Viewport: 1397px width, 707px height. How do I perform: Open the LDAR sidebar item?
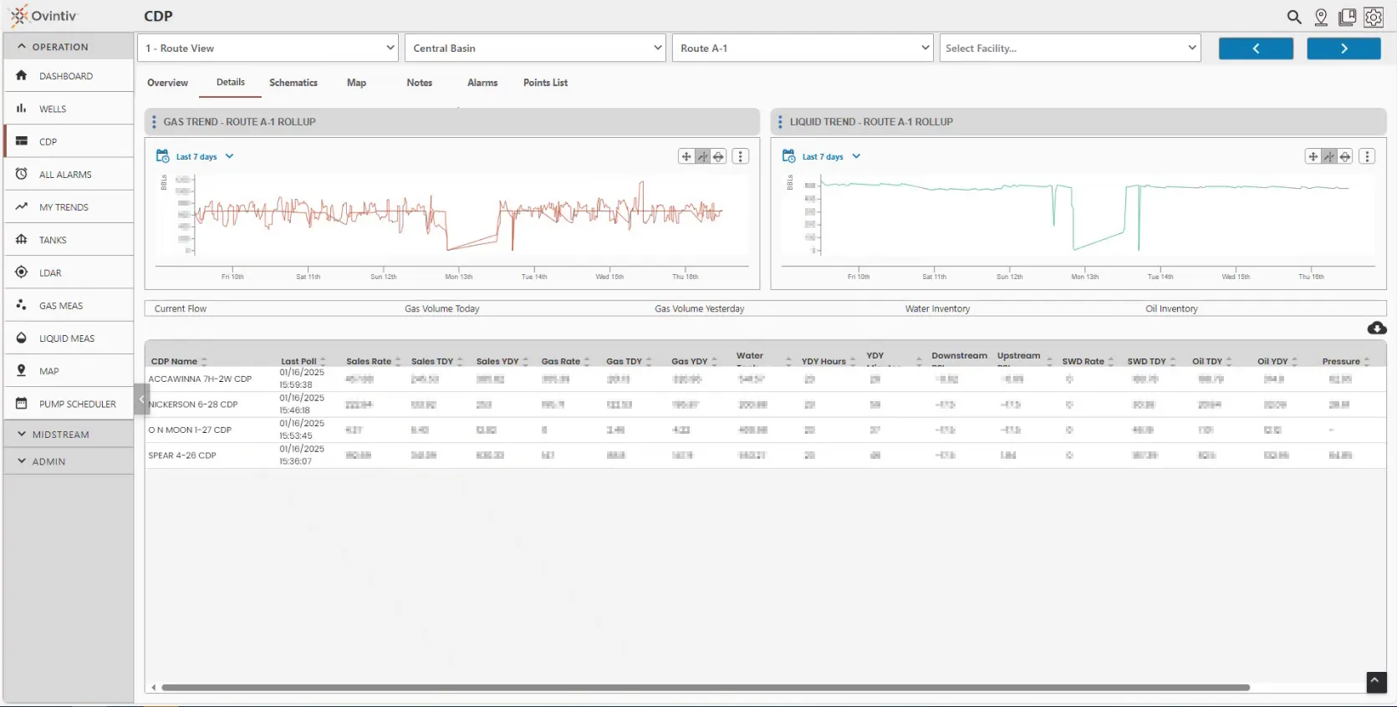click(50, 273)
